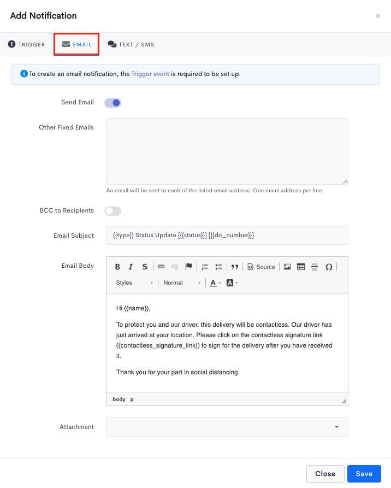Image resolution: width=391 pixels, height=488 pixels.
Task: Insert a special character (omega icon)
Action: pyautogui.click(x=329, y=267)
